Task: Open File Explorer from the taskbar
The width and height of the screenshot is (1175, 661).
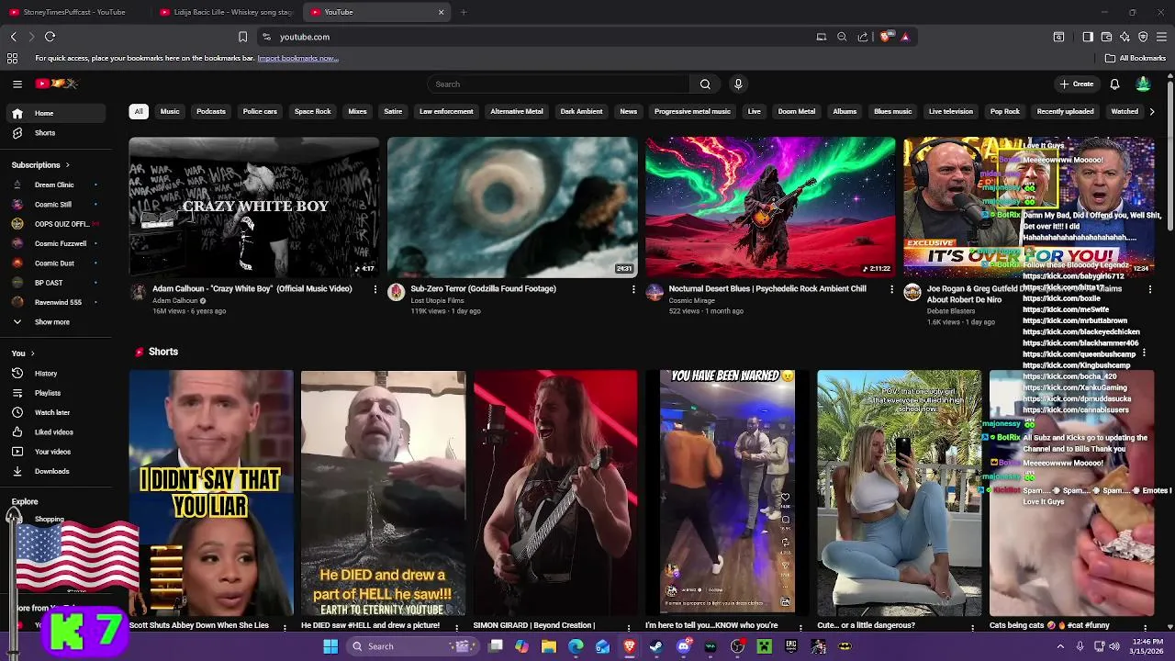Action: [x=548, y=646]
